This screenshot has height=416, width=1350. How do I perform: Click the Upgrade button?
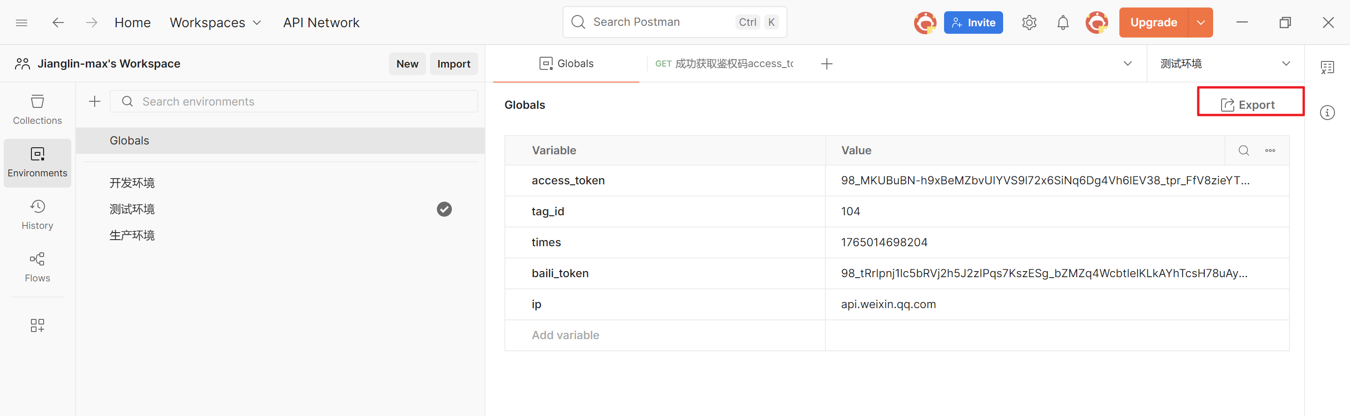[x=1154, y=23]
